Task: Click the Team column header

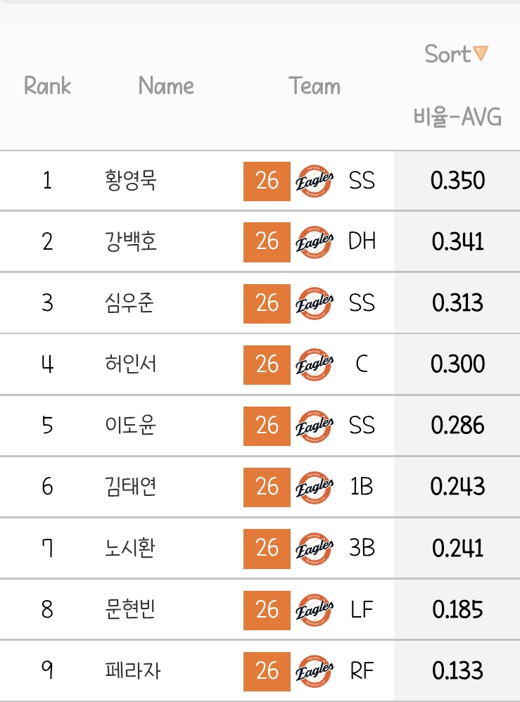Action: click(x=315, y=86)
